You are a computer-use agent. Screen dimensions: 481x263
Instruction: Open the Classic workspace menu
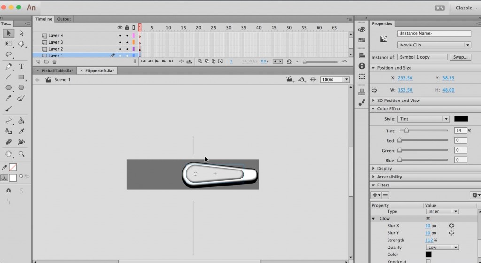pyautogui.click(x=466, y=8)
